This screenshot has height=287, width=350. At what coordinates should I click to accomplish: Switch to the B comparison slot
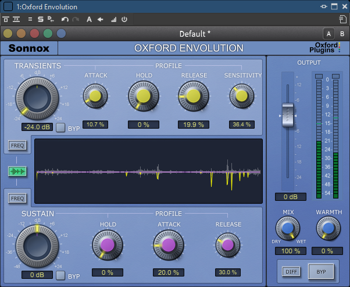point(342,33)
